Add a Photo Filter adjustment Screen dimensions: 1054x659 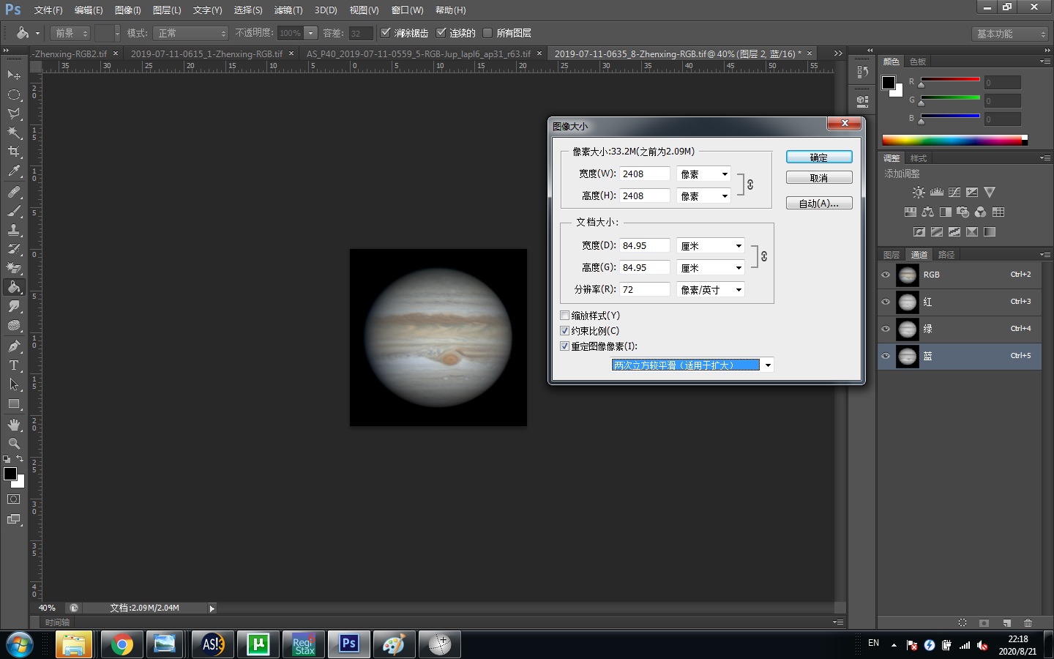(963, 212)
